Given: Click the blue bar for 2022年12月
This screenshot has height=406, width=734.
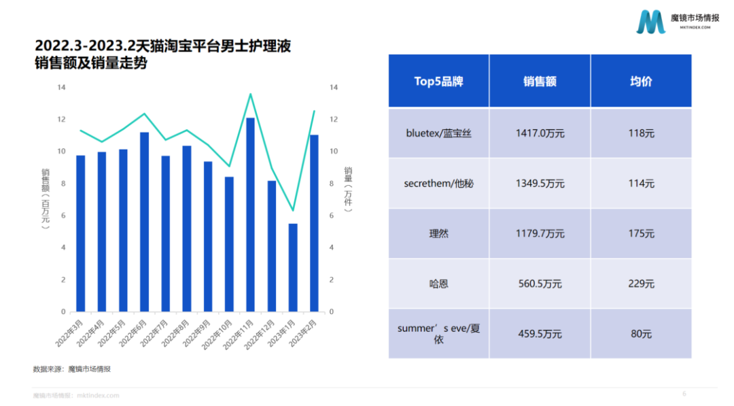Looking at the screenshot, I should tap(271, 246).
